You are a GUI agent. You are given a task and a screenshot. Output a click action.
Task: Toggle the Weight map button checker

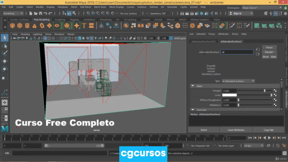click(275, 90)
